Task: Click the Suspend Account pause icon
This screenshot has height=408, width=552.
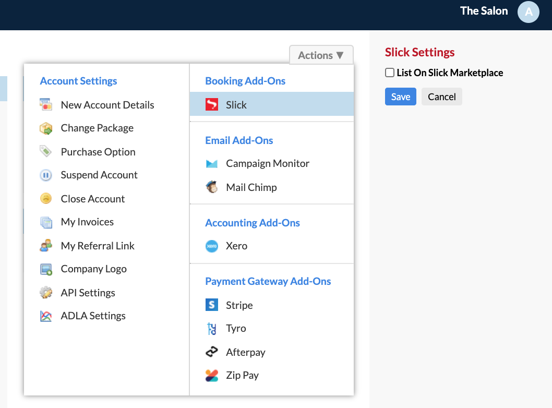Action: 46,175
